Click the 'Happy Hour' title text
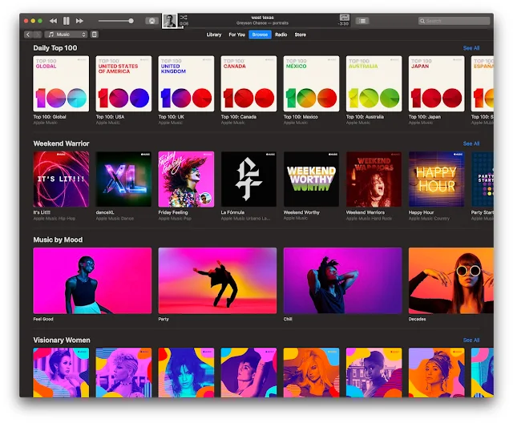 point(421,212)
